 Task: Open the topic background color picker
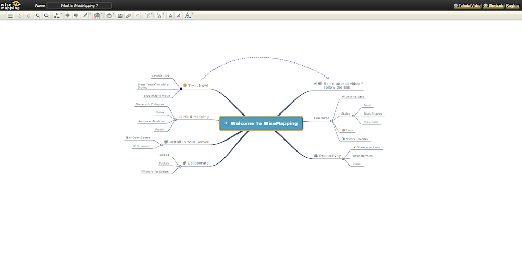coord(98,16)
